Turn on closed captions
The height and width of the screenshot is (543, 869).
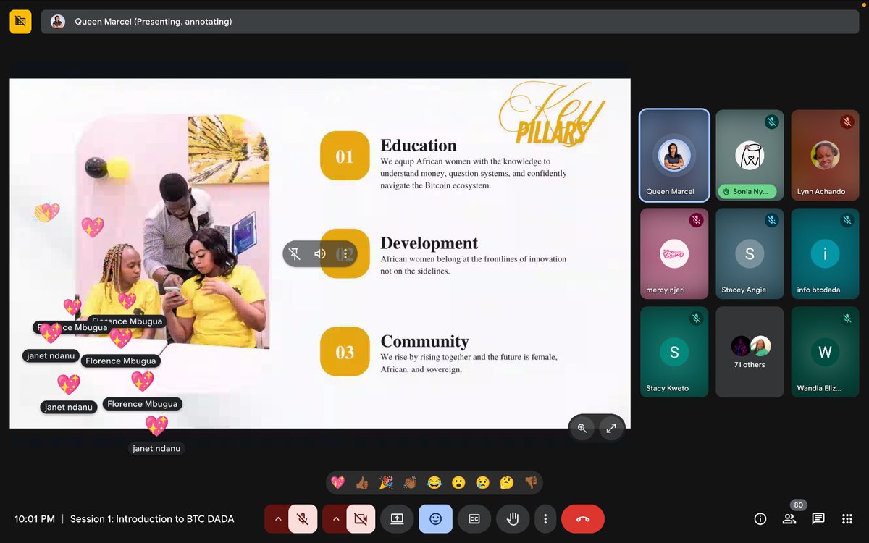coord(474,518)
